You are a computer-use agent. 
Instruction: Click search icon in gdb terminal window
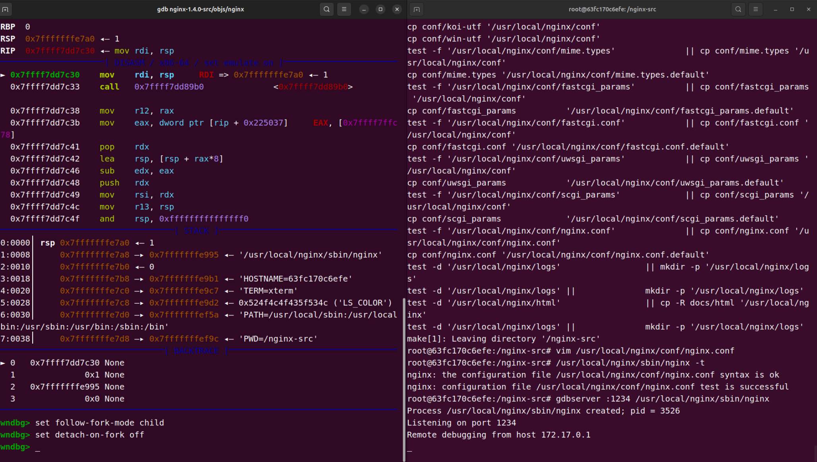tap(326, 9)
